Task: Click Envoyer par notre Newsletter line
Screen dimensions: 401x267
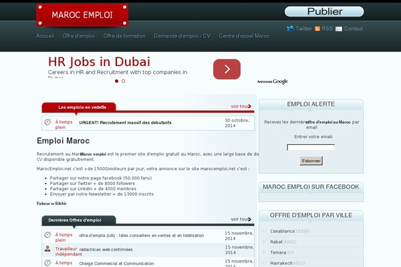Action: 102,194
